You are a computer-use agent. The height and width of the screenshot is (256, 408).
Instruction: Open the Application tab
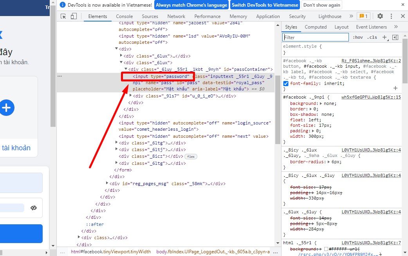268,16
